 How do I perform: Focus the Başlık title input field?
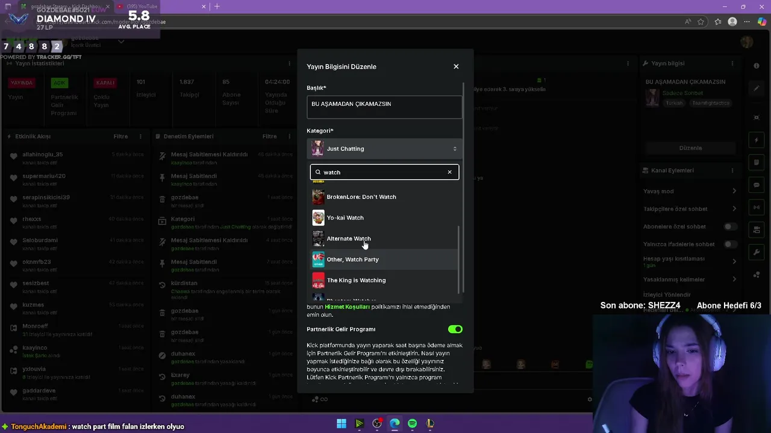tap(384, 107)
